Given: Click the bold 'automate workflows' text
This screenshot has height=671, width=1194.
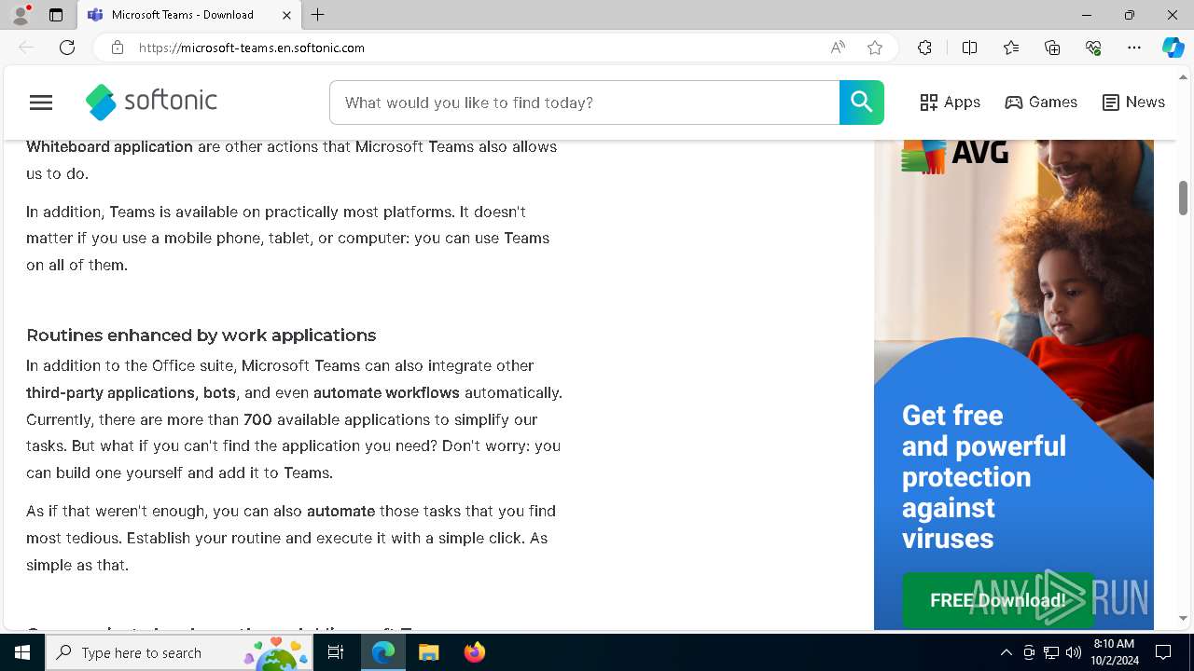Looking at the screenshot, I should click(386, 392).
